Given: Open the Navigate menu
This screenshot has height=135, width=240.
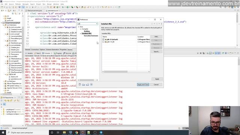Looking at the screenshot, I should [25, 4].
